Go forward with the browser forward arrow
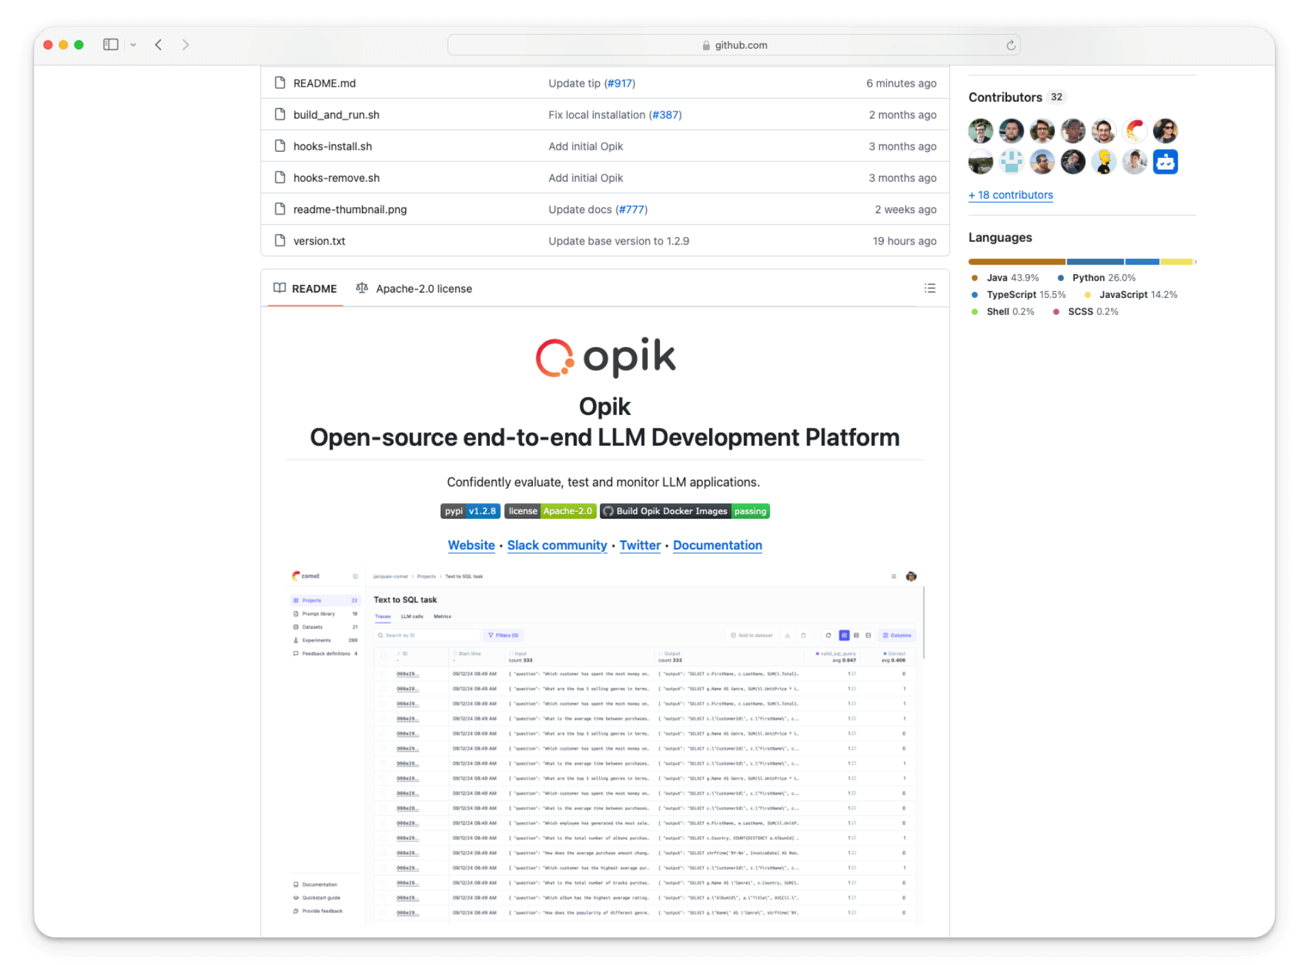This screenshot has width=1309, height=965. tap(185, 44)
